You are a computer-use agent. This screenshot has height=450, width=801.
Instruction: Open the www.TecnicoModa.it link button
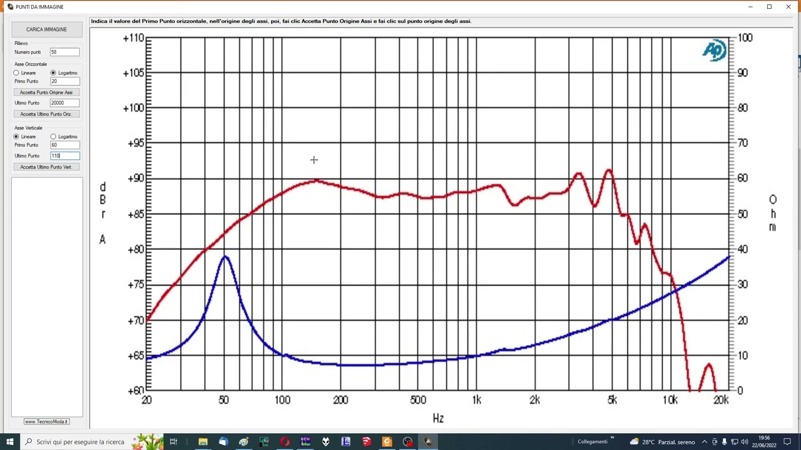point(47,422)
